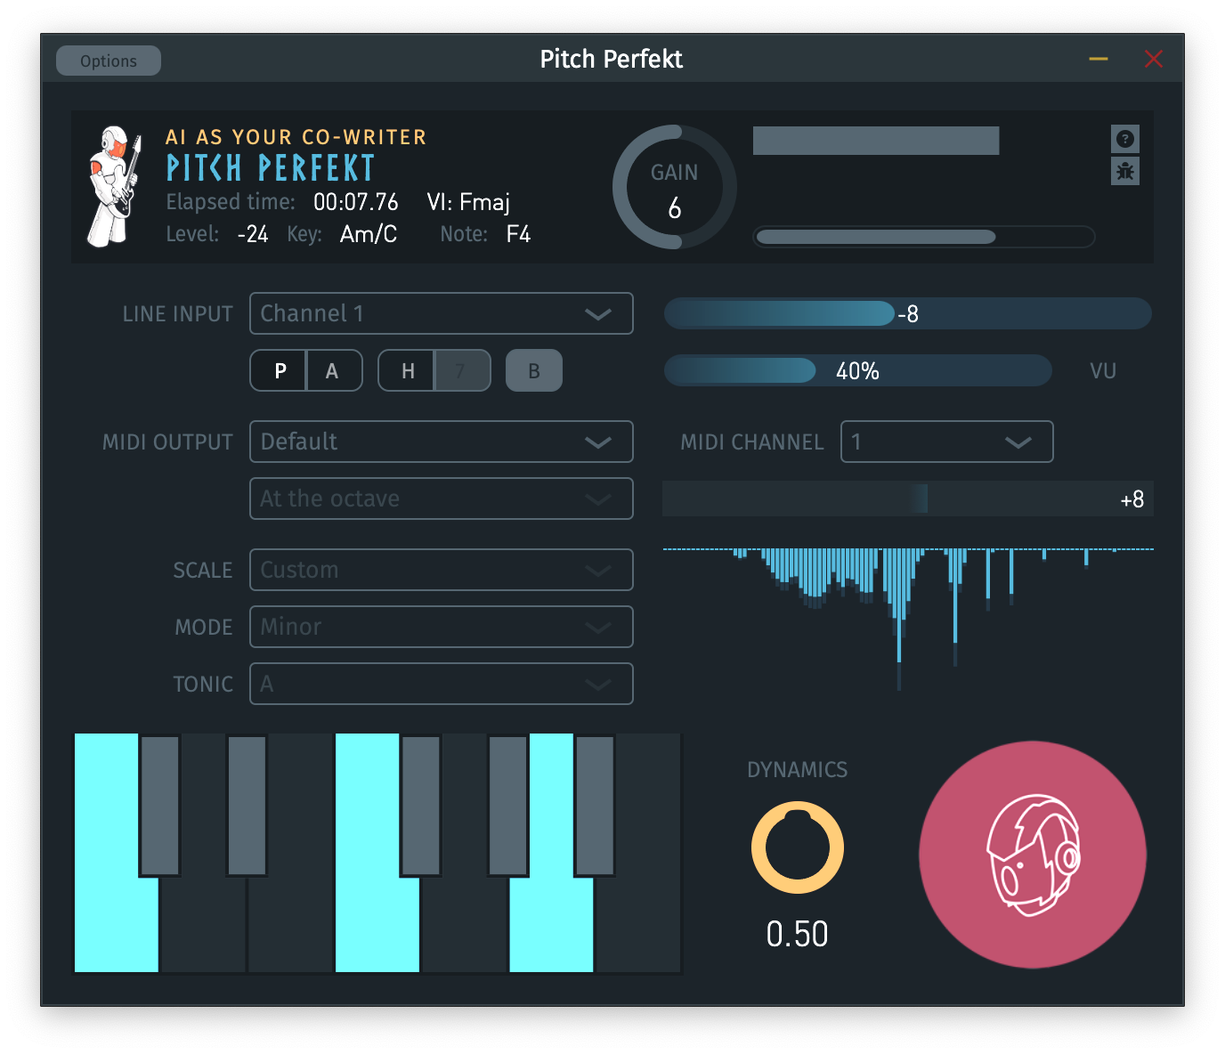
Task: Open the Options menu
Action: coord(109,61)
